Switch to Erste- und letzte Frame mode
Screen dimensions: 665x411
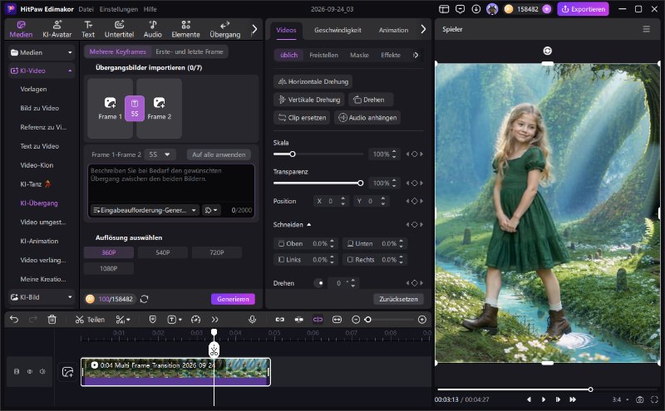point(190,51)
